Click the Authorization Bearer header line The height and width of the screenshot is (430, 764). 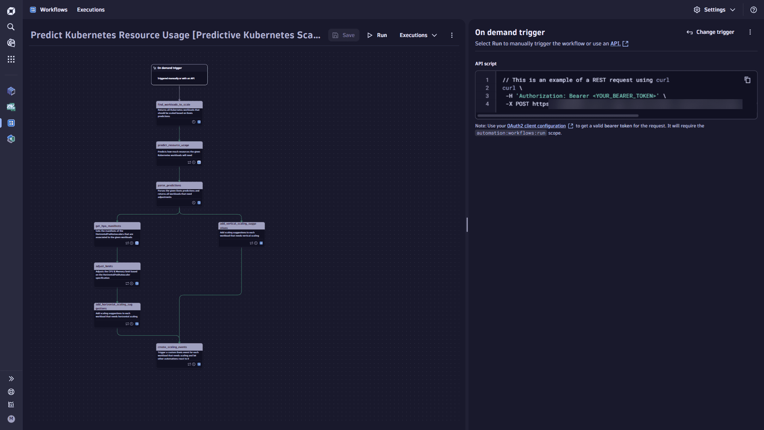coord(586,96)
